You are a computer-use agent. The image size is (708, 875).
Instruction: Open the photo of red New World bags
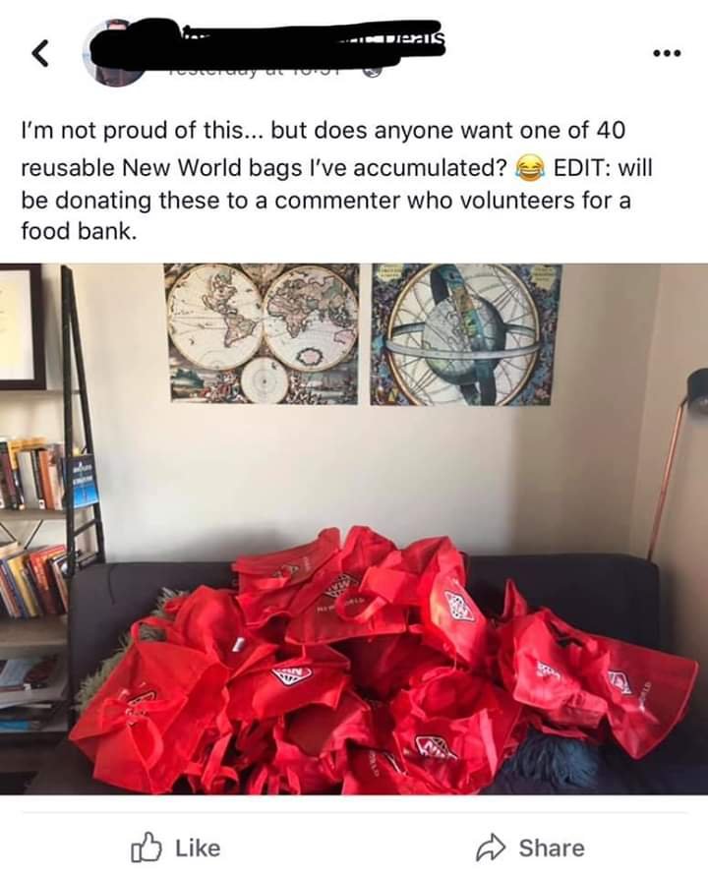[354, 529]
